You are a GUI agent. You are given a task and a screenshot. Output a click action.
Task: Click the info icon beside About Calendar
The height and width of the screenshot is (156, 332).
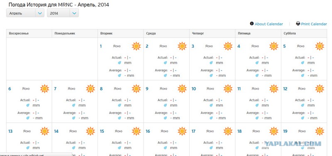[252, 24]
